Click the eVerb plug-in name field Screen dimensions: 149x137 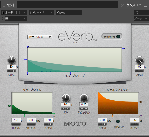pyautogui.click(x=69, y=13)
